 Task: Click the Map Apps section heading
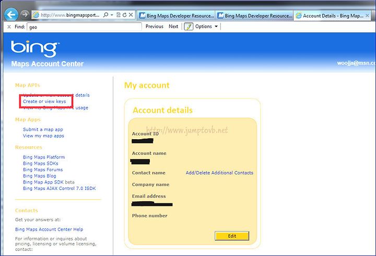click(x=28, y=119)
